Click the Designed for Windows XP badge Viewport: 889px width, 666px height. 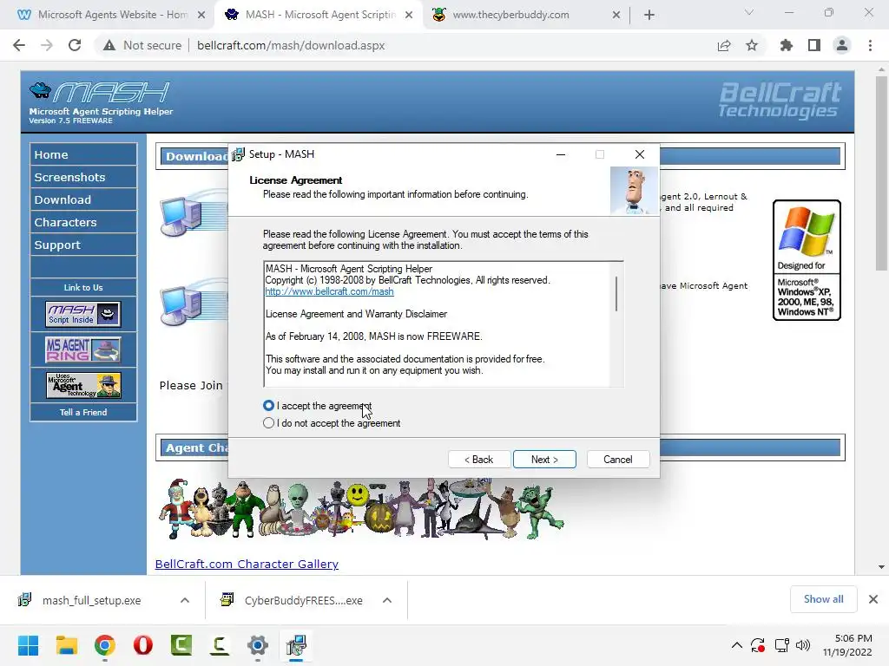click(x=807, y=260)
